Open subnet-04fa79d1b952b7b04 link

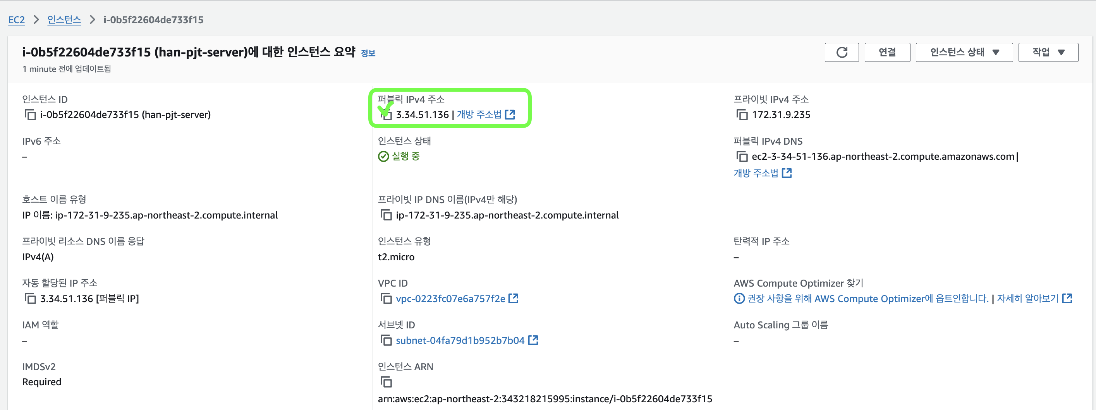click(x=460, y=340)
